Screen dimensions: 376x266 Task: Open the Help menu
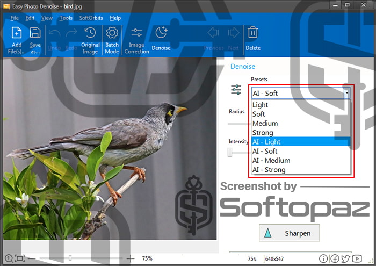115,18
